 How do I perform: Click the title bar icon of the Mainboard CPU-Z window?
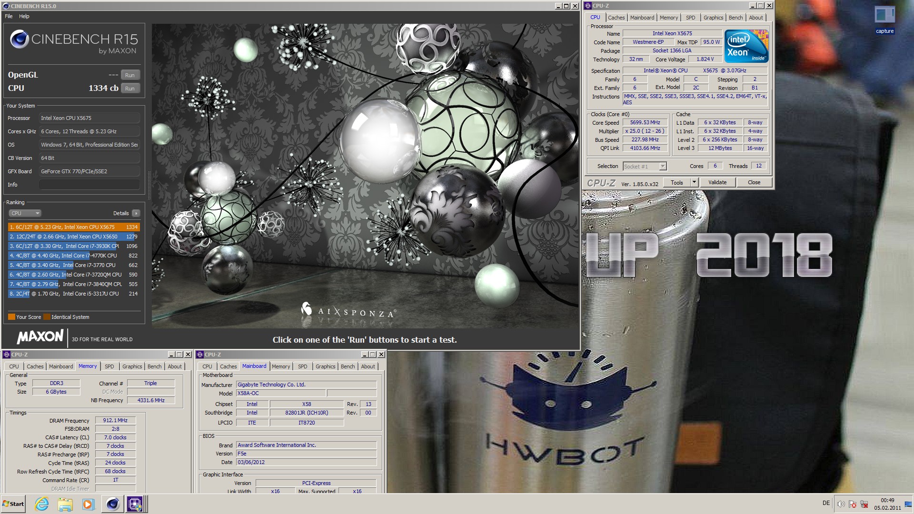200,355
